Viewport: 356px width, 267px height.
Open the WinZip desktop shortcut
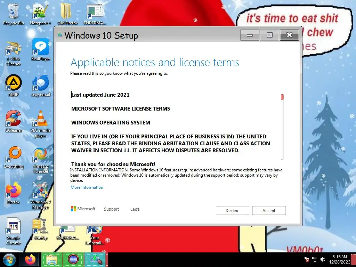40,229
